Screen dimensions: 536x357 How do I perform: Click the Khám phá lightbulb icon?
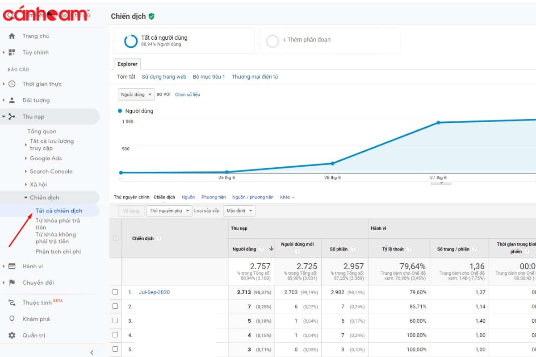pos(12,319)
